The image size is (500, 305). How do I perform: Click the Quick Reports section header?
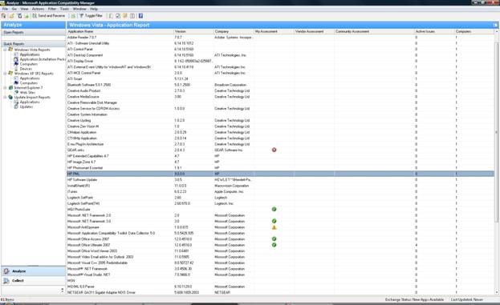[x=33, y=43]
